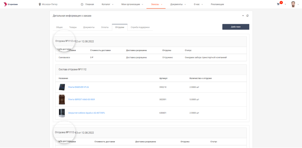
Task: Expand the Заказы dropdown arrow
Action: (162, 4)
